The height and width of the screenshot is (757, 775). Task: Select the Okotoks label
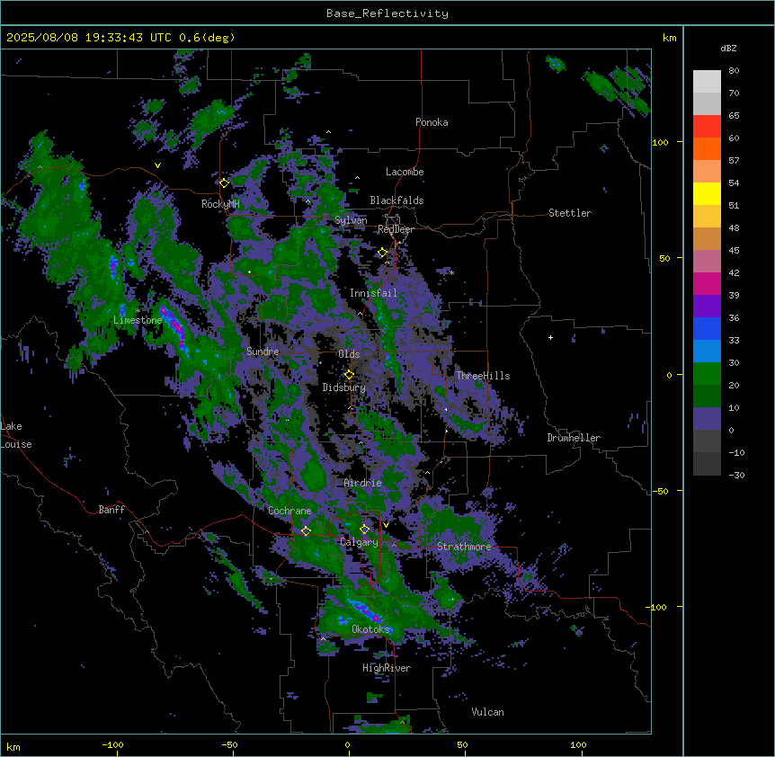[370, 629]
